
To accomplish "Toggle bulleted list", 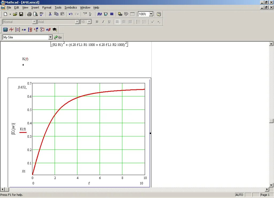I will tap(138, 22).
